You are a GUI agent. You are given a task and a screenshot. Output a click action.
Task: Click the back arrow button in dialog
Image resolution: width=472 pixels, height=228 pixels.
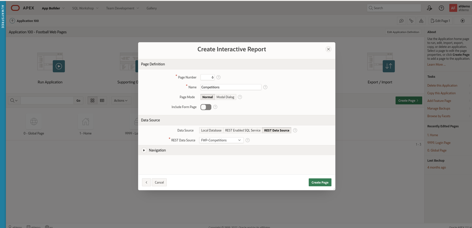[x=146, y=182]
